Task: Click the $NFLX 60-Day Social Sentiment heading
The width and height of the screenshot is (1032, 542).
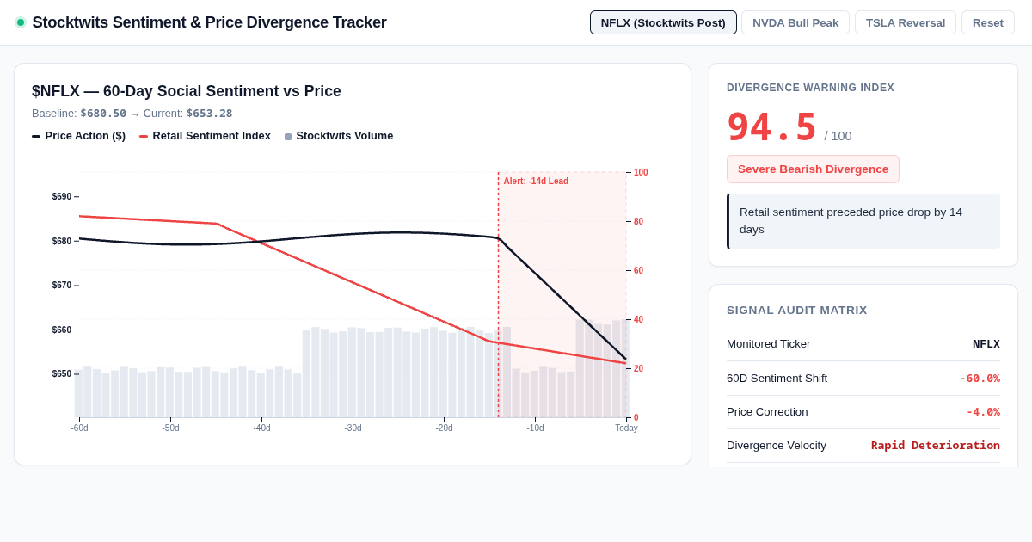Action: tap(187, 91)
